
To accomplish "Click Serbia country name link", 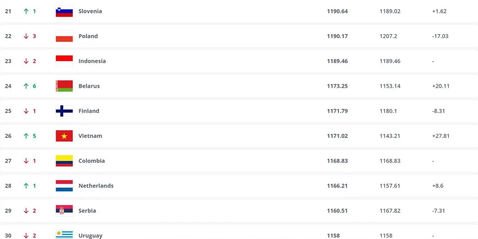I will pos(87,210).
